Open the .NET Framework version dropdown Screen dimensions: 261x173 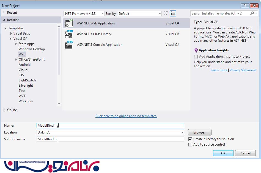click(x=84, y=14)
